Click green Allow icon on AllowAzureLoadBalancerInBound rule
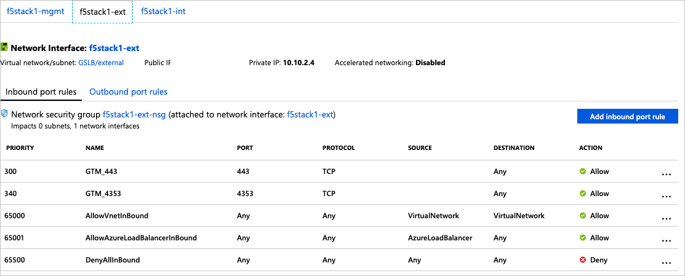This screenshot has width=685, height=276. (x=582, y=238)
